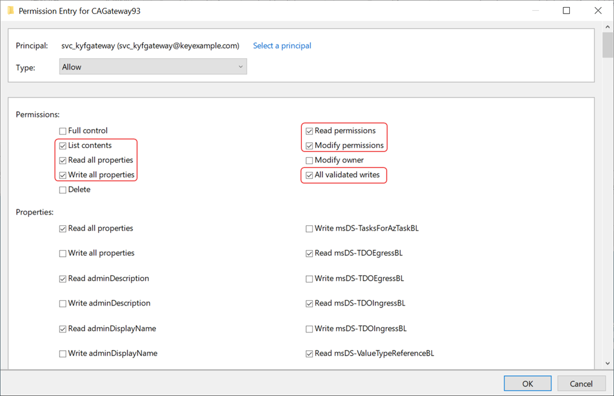Screen dimensions: 614x396
Task: Enable the Full control checkbox
Action: tap(63, 131)
